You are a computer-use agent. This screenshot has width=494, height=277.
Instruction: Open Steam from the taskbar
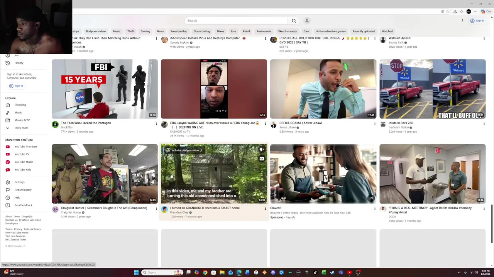(x=332, y=272)
